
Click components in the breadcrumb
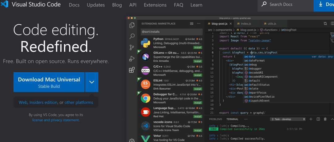point(224,30)
